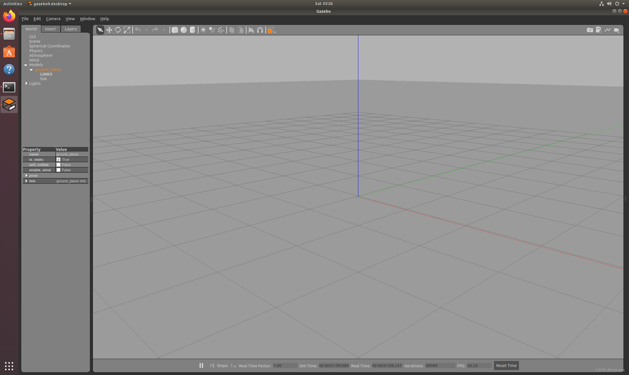Collapse the ground_plane tree node

pos(31,70)
